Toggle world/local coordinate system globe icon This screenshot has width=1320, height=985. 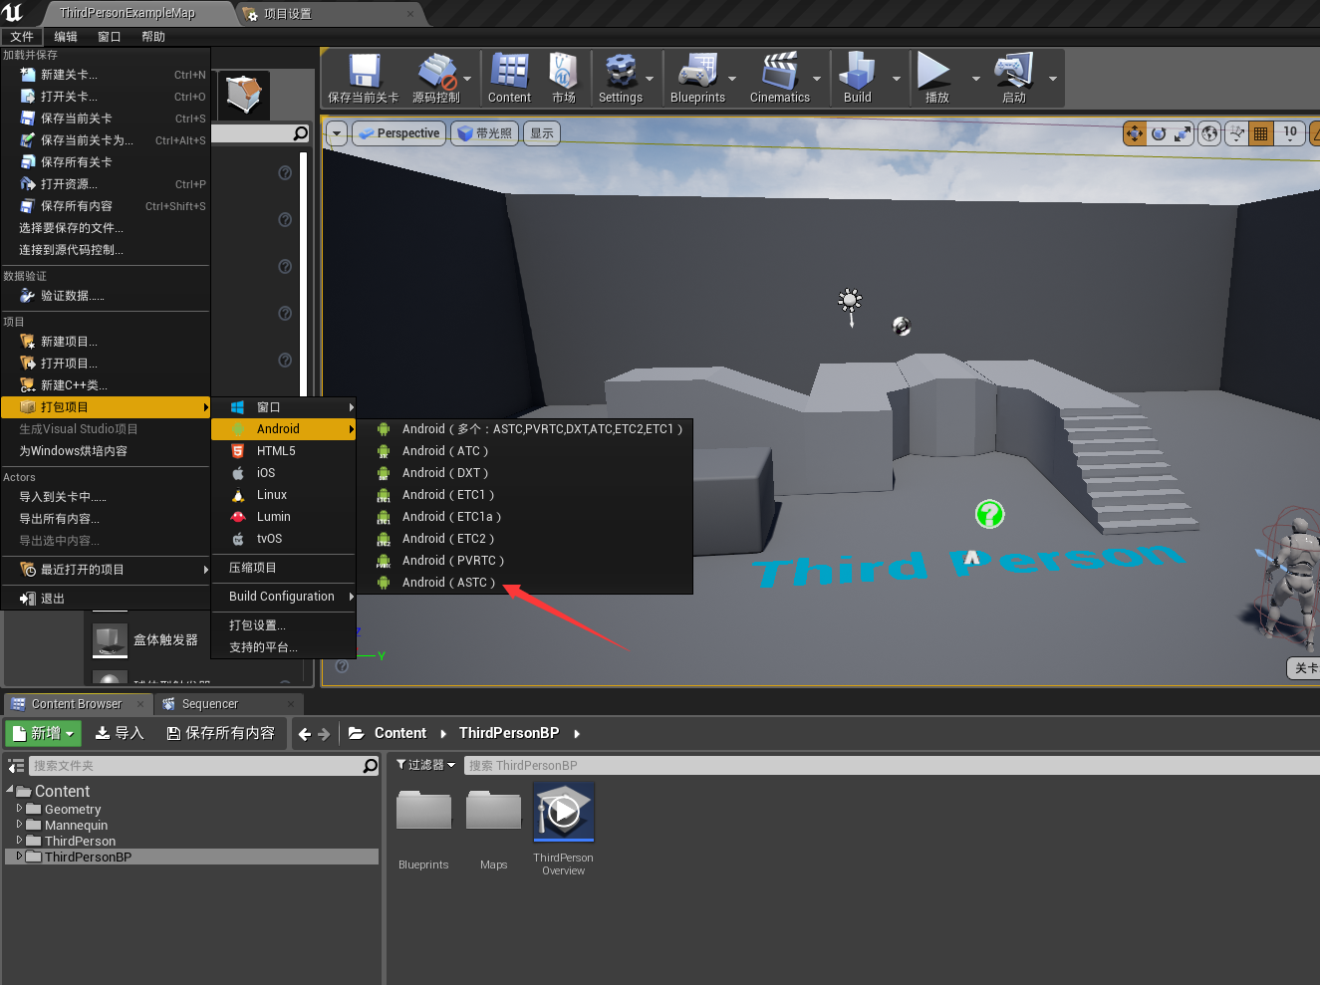coord(1209,133)
